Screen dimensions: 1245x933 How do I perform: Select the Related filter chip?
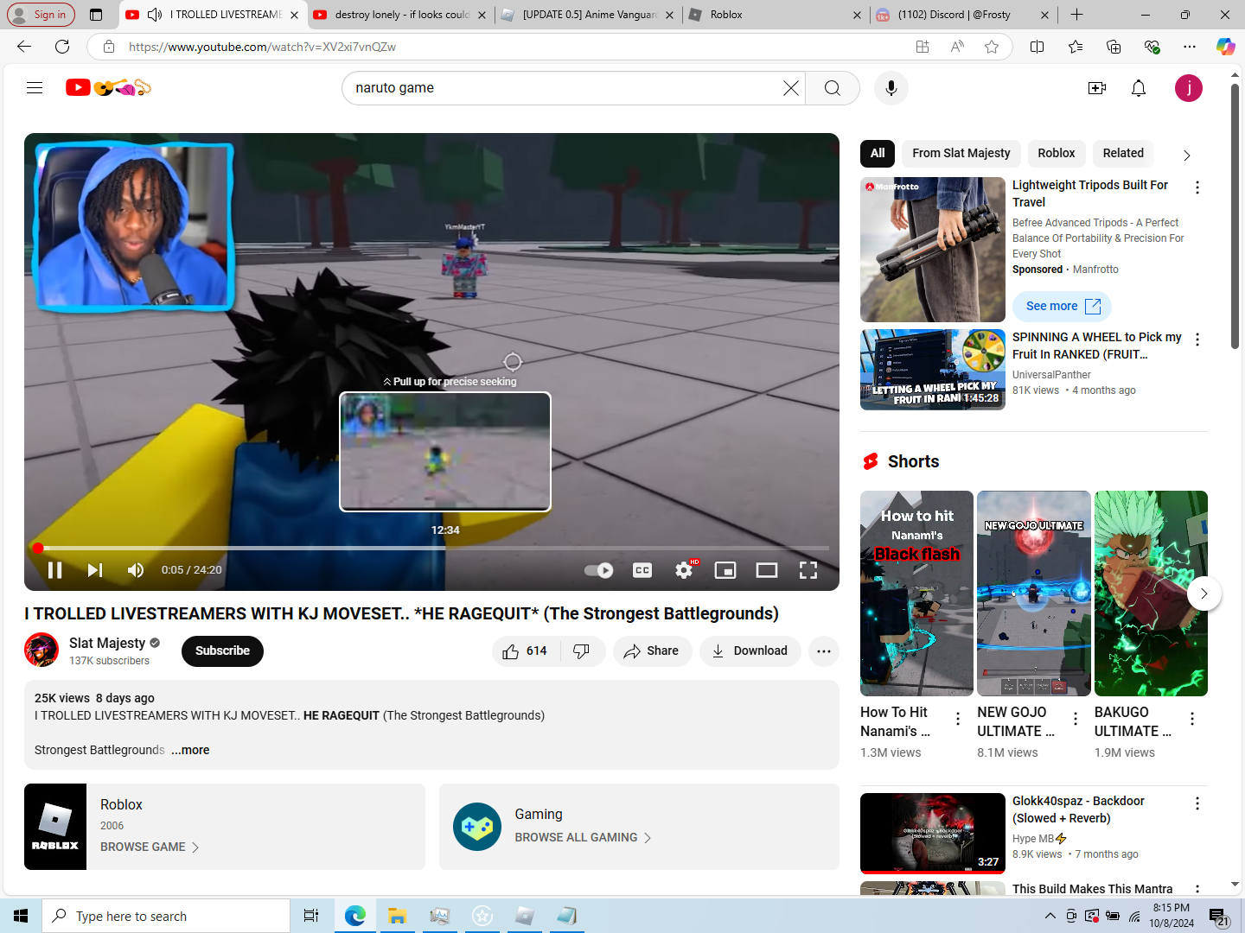(1123, 153)
